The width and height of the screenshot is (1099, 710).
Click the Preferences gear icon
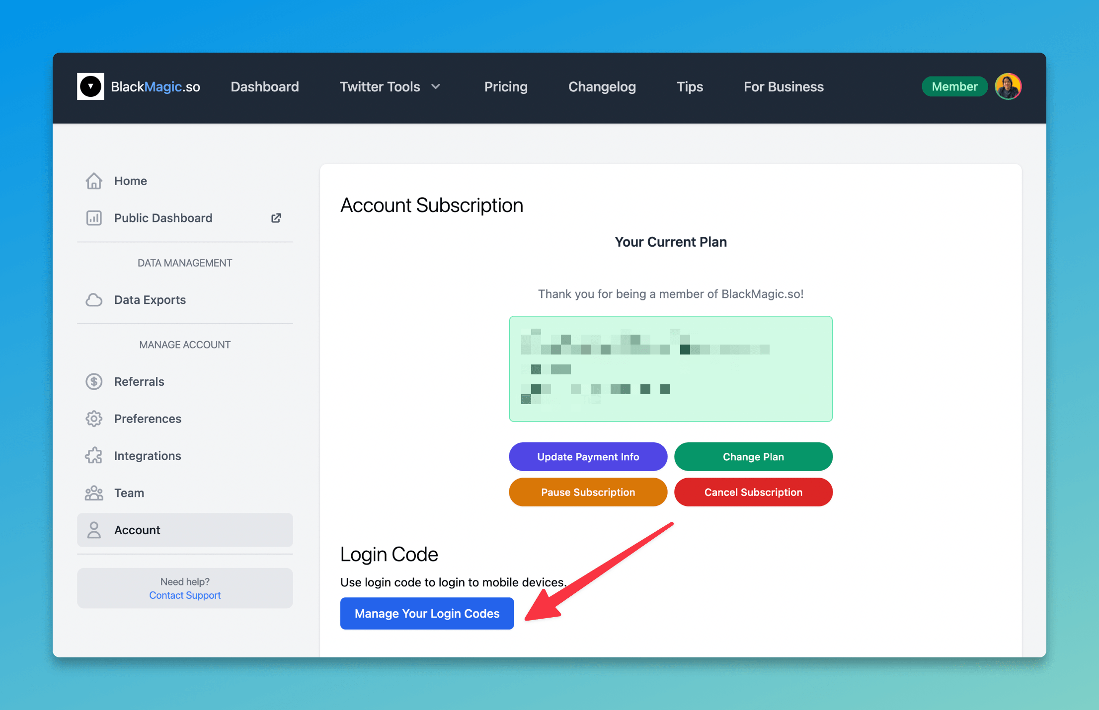[94, 419]
